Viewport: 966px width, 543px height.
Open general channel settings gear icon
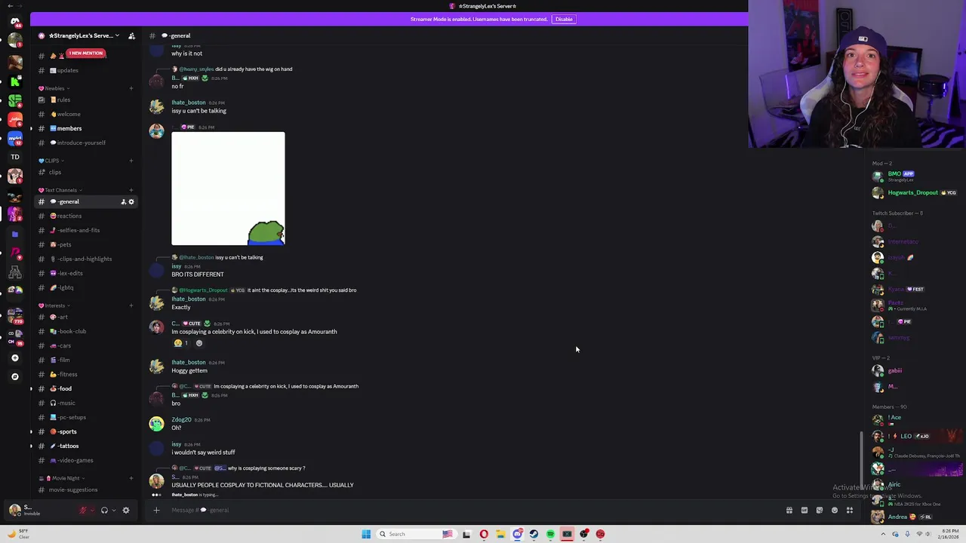(131, 201)
